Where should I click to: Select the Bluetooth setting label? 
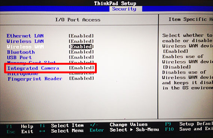click(21, 52)
